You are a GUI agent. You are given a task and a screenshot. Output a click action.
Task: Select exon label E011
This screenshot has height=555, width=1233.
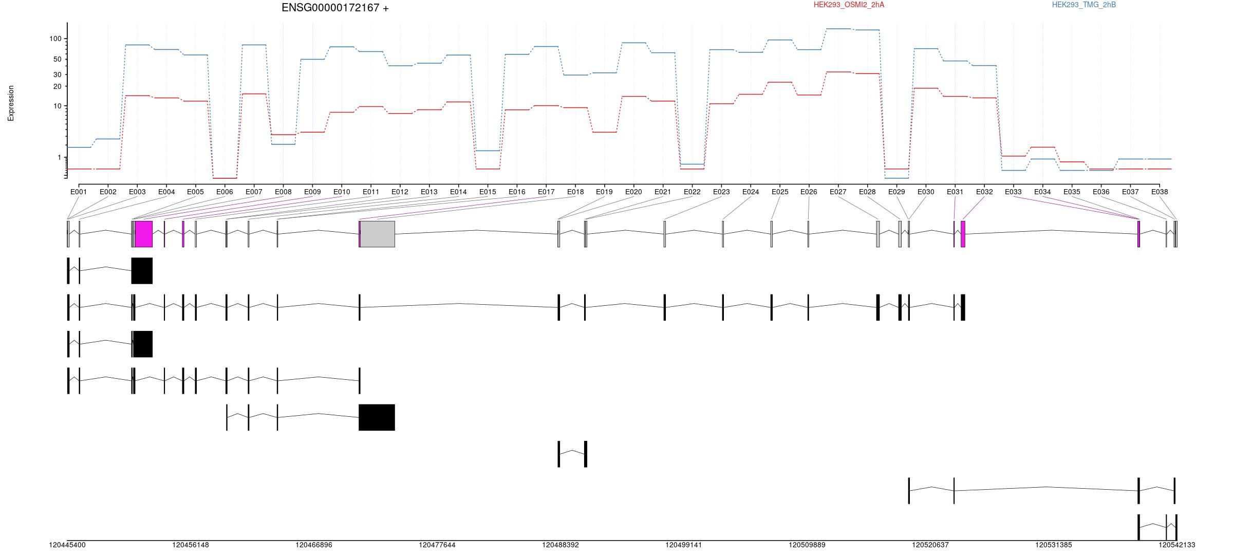[x=371, y=192]
